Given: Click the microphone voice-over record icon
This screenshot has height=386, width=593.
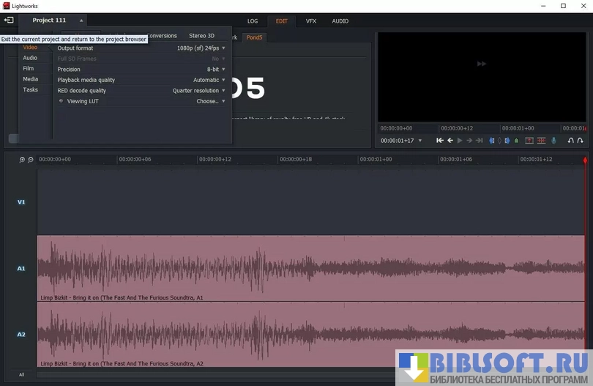Looking at the screenshot, I should [x=553, y=141].
